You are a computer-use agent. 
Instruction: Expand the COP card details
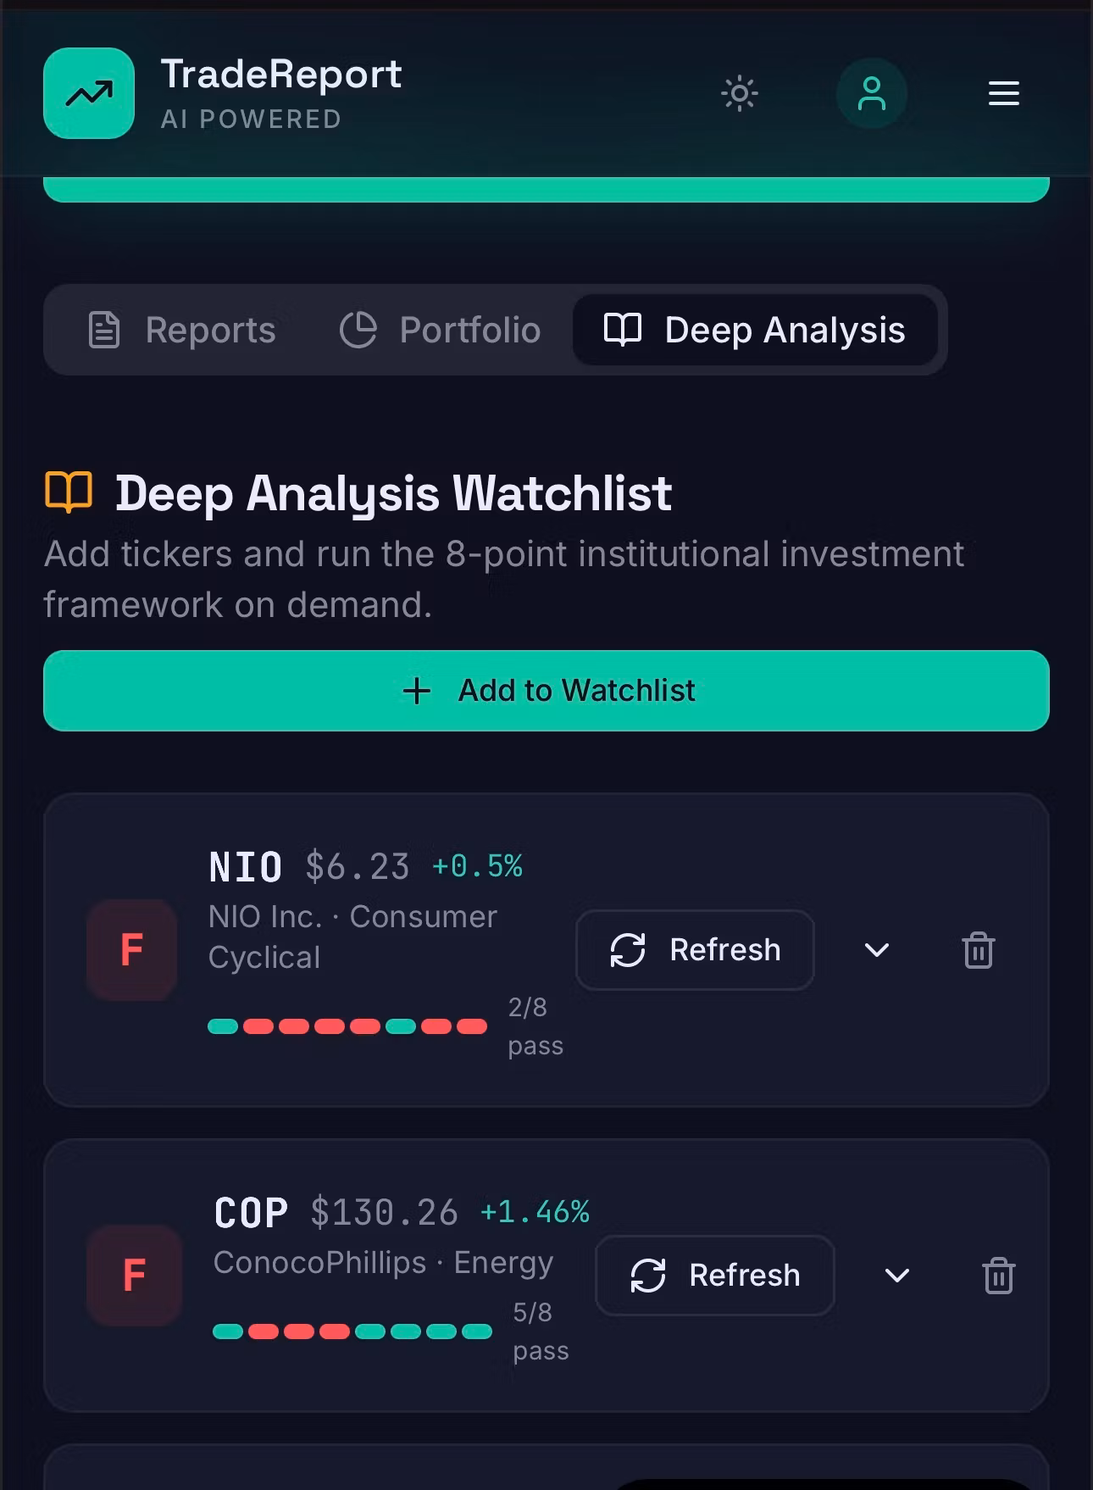[x=897, y=1276]
